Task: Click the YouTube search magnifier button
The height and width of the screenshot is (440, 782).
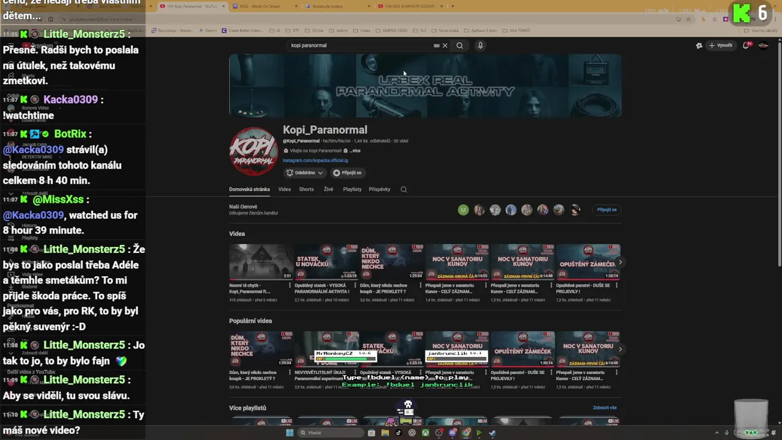Action: tap(459, 45)
